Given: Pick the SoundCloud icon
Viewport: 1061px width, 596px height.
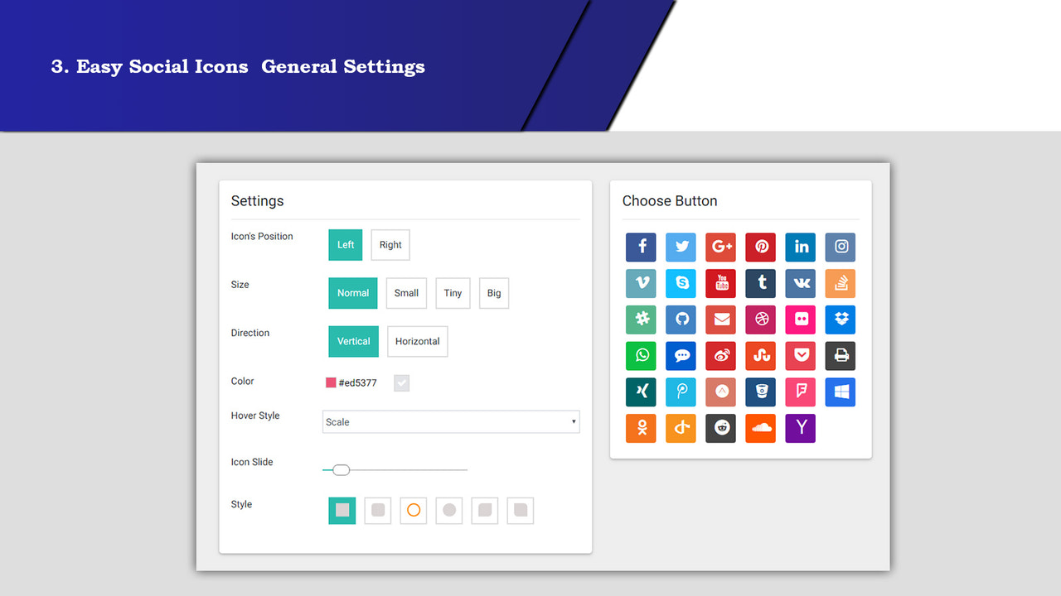Looking at the screenshot, I should (760, 428).
